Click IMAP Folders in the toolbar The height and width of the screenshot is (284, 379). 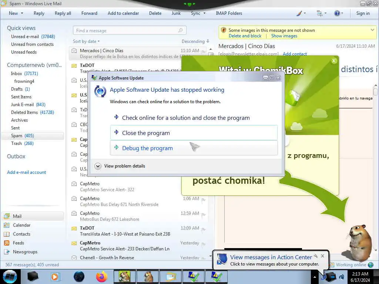click(x=229, y=14)
